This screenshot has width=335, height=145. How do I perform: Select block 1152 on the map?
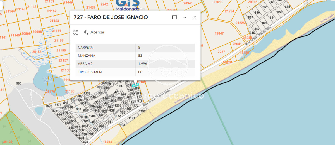click(118, 116)
